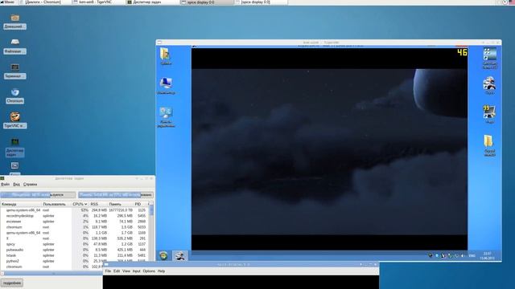
Task: Sort by the Пользователь column header
Action: [x=56, y=204]
